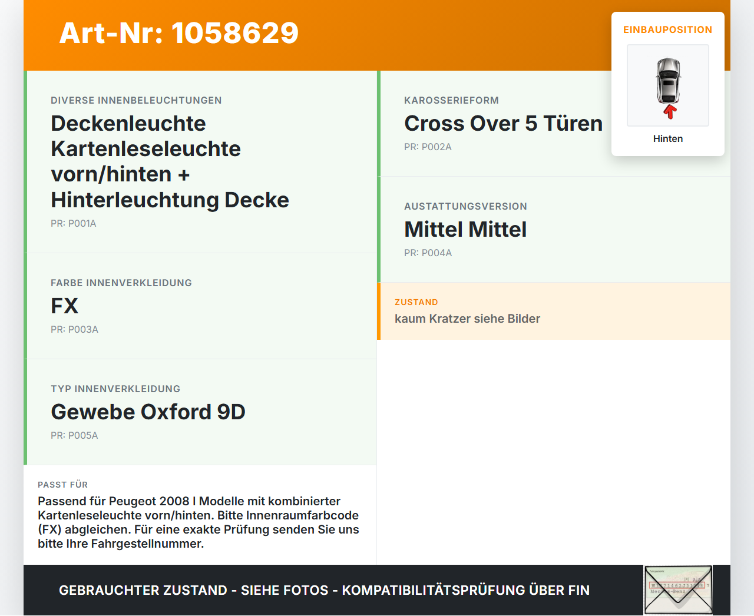Click the PASST FÜR heading
Viewport: 754px width, 616px height.
(x=63, y=485)
